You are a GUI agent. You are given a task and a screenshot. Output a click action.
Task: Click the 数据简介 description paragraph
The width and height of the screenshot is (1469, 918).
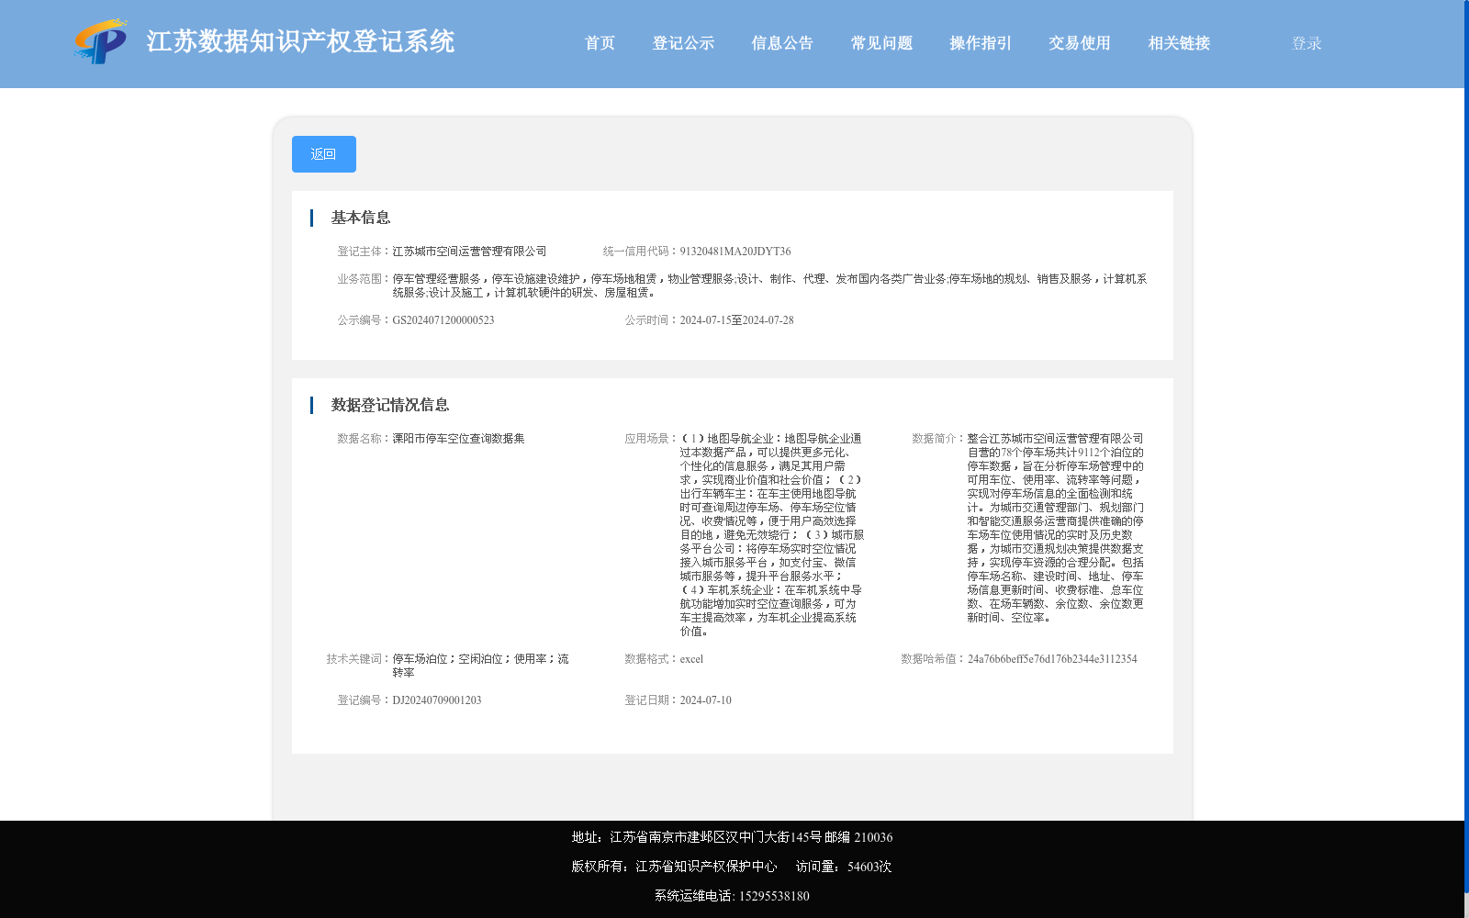(1056, 528)
